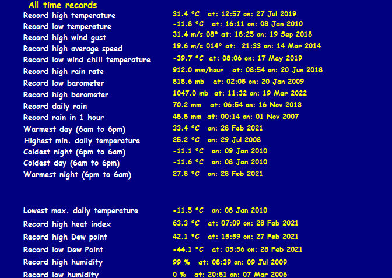Select the 'Record low Dew Point' label
Screen dimensions: 392x278
point(63,250)
